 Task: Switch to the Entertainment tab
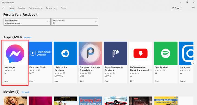pos(36,8)
